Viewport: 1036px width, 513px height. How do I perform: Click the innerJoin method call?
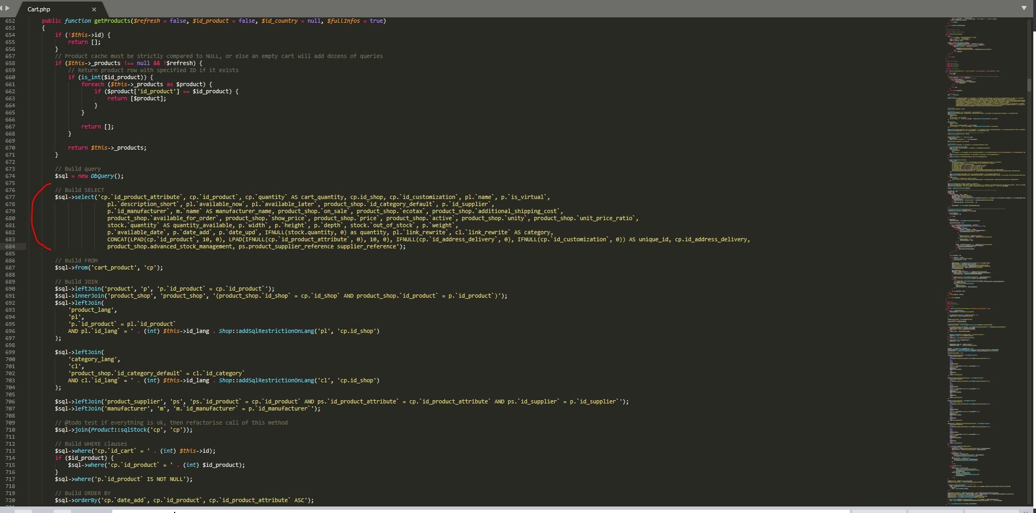pyautogui.click(x=89, y=296)
